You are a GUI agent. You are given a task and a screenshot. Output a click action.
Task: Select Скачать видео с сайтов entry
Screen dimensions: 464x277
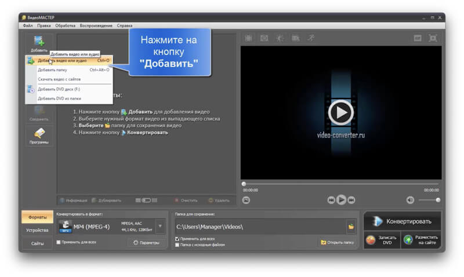tap(69, 79)
